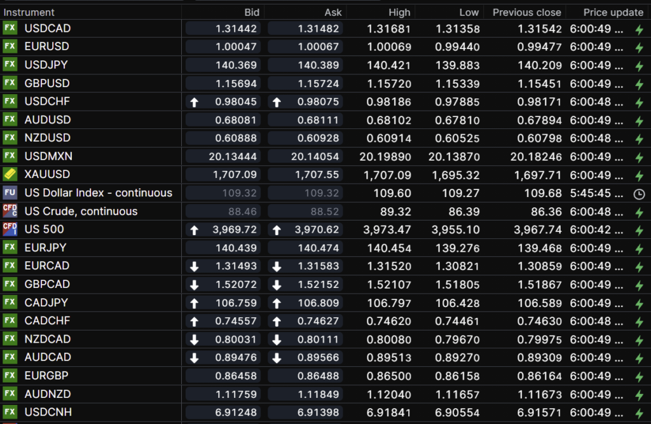Click the green lightning icon on EURUSD row
This screenshot has height=424, width=651.
click(639, 48)
